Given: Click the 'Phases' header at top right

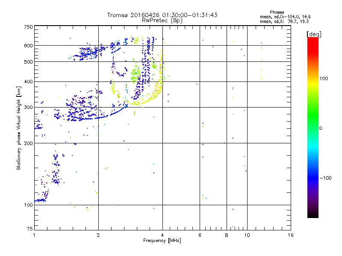Looking at the screenshot, I should coord(277,12).
